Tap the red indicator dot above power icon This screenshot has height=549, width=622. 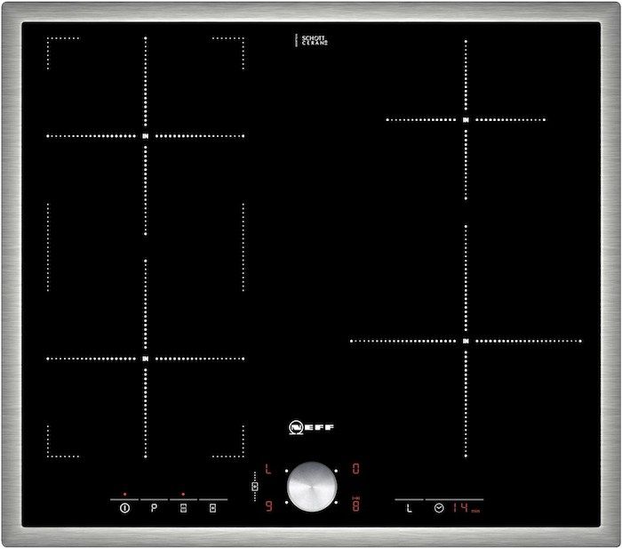tap(125, 492)
